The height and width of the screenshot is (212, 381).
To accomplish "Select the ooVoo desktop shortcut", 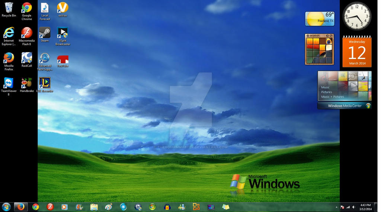I will [63, 10].
